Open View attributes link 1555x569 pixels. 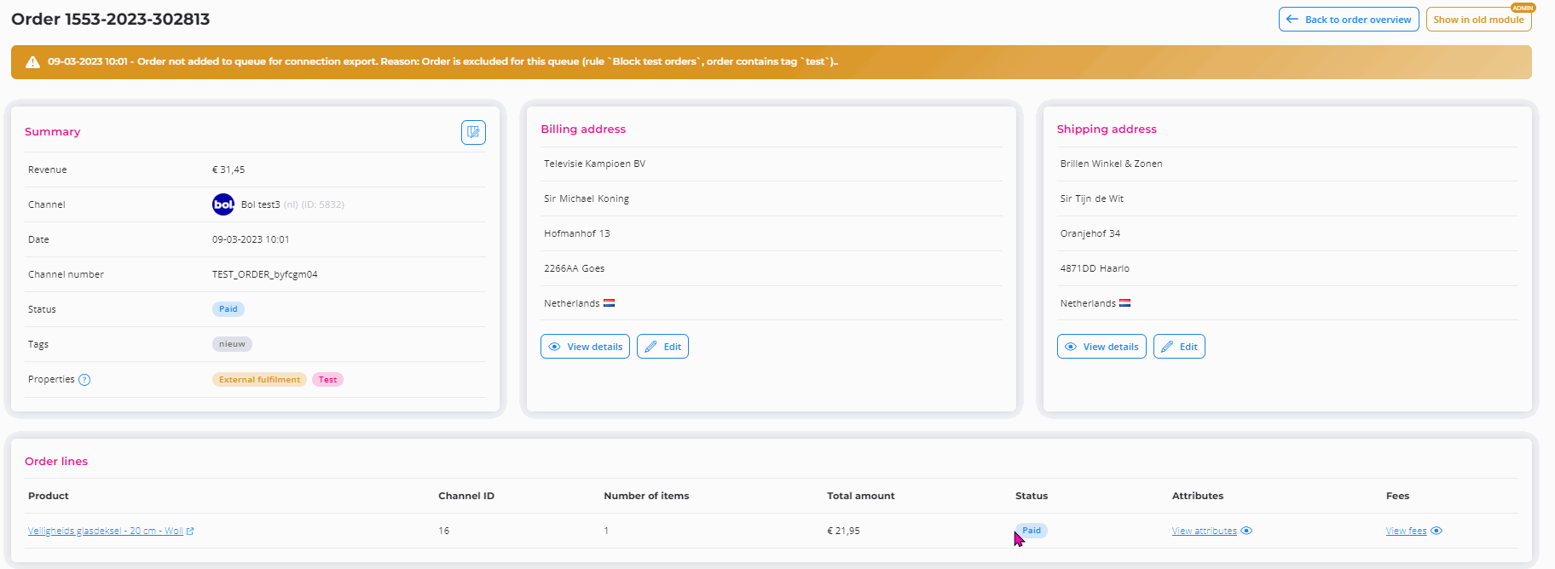1204,531
